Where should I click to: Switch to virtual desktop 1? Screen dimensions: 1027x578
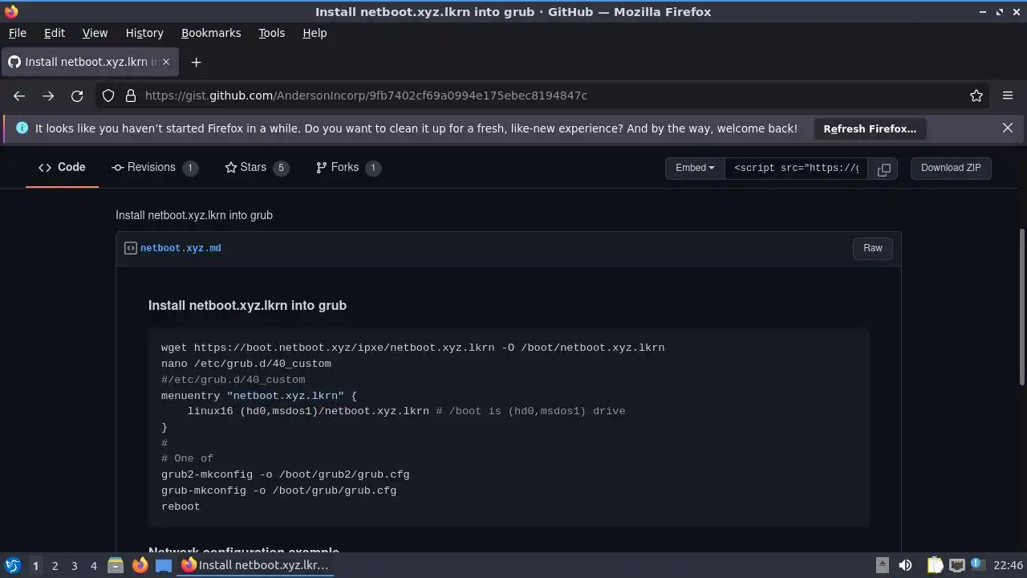tap(35, 565)
